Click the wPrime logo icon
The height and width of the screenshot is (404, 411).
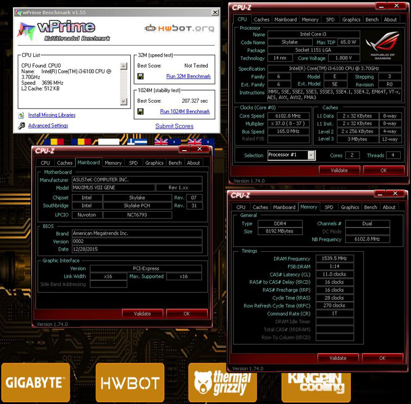(x=26, y=31)
